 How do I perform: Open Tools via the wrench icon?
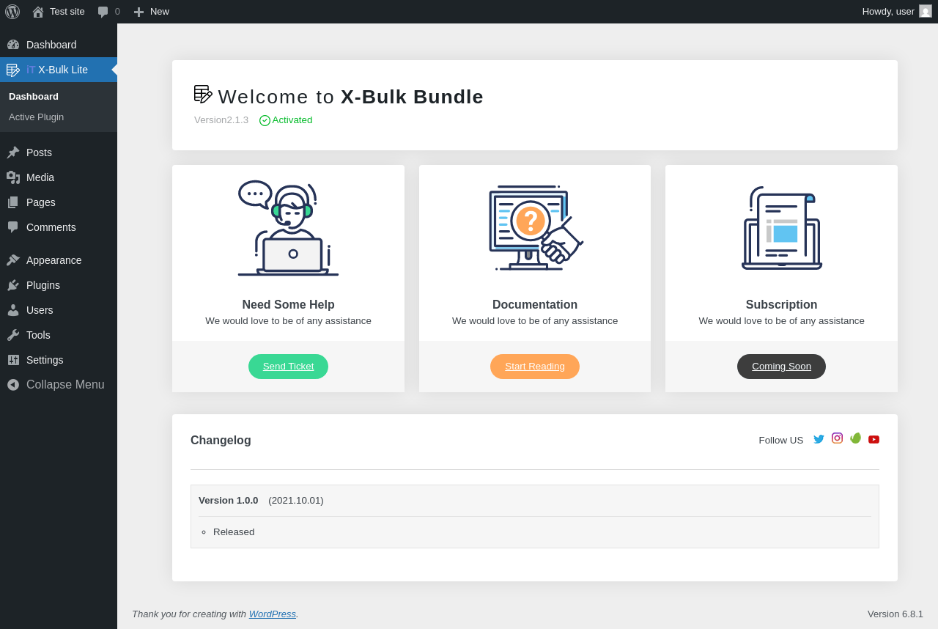13,335
